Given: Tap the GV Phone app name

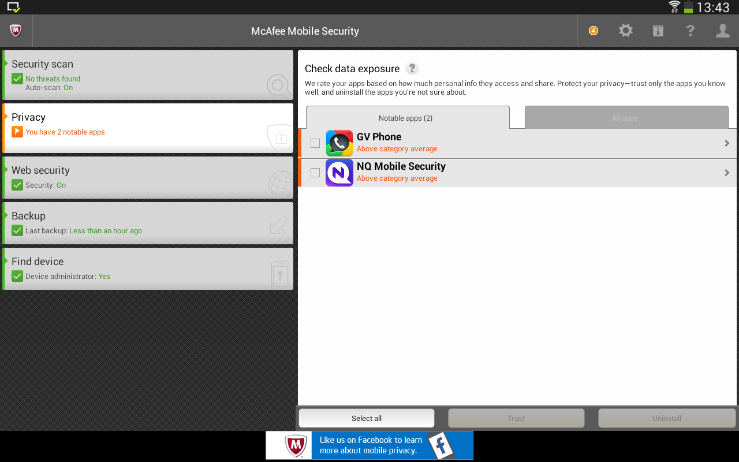Looking at the screenshot, I should 379,137.
